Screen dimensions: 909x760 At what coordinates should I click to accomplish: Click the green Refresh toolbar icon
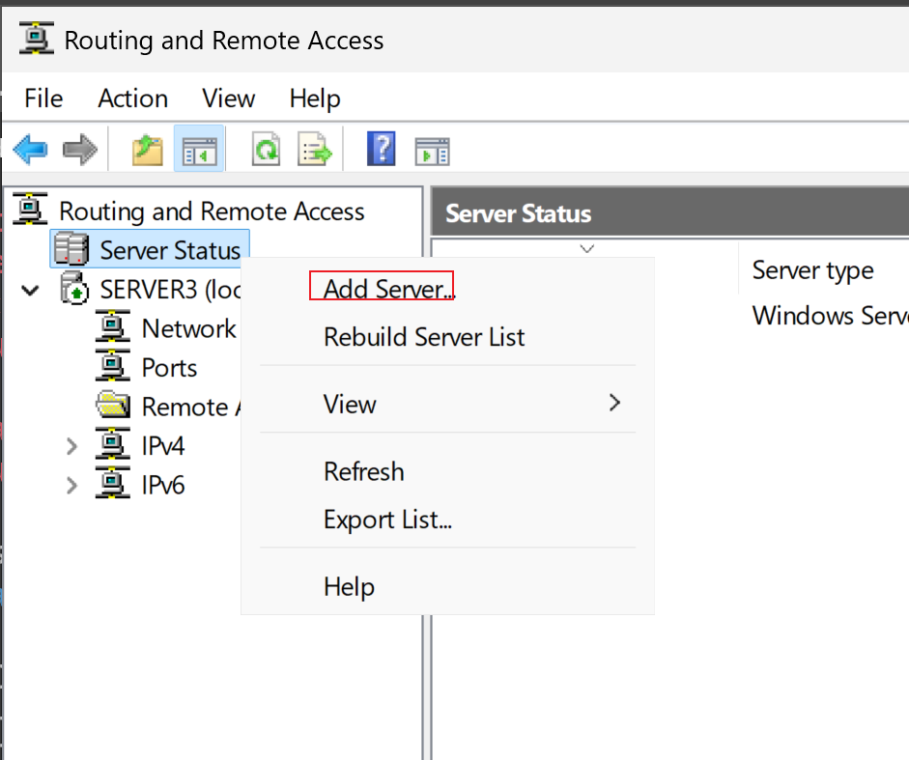(x=266, y=150)
